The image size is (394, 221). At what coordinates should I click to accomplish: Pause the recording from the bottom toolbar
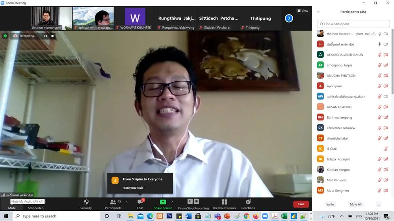click(190, 201)
